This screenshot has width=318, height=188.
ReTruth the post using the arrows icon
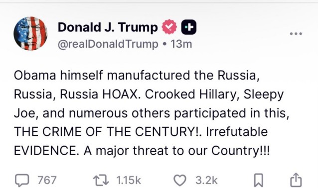pos(101,181)
